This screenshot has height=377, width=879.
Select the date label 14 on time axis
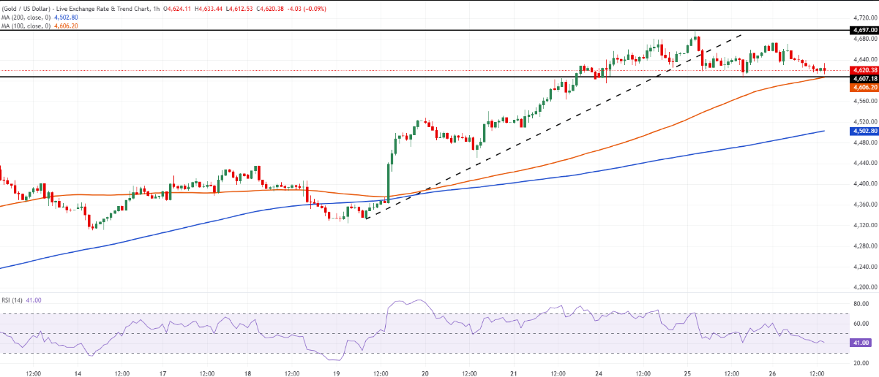point(76,370)
